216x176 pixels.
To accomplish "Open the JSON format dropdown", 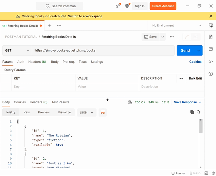I will [86, 112].
